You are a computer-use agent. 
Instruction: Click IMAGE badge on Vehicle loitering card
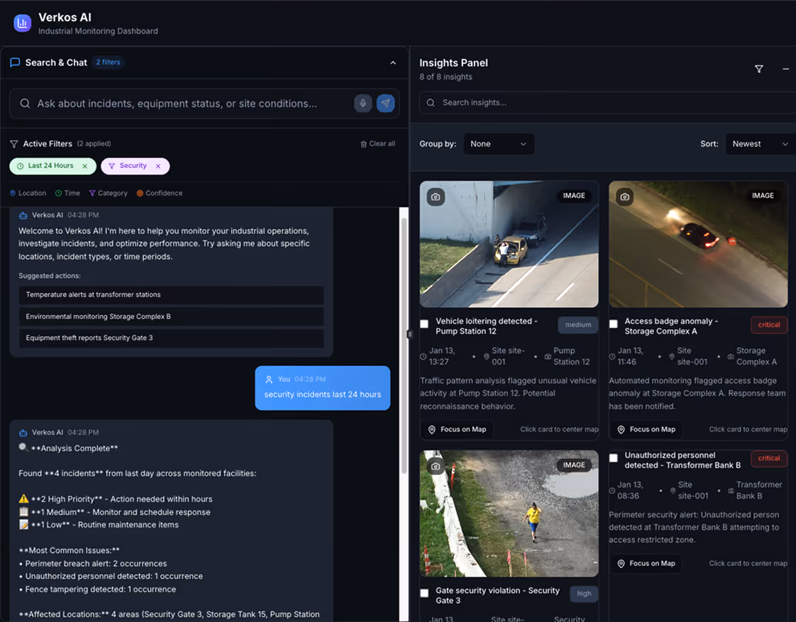[574, 196]
